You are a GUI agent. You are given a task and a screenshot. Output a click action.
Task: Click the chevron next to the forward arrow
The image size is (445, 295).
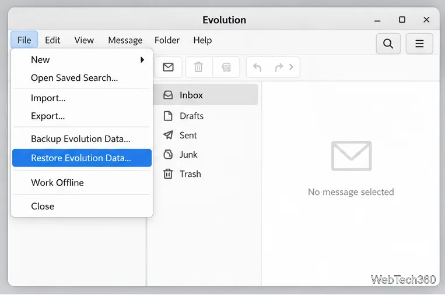291,67
